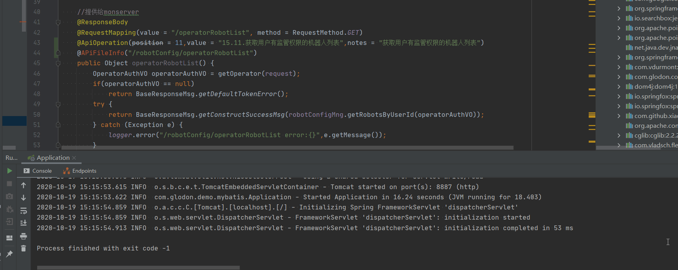Click the Spring Boot icon on Application tab
Viewport: 678px width, 270px height.
31,158
